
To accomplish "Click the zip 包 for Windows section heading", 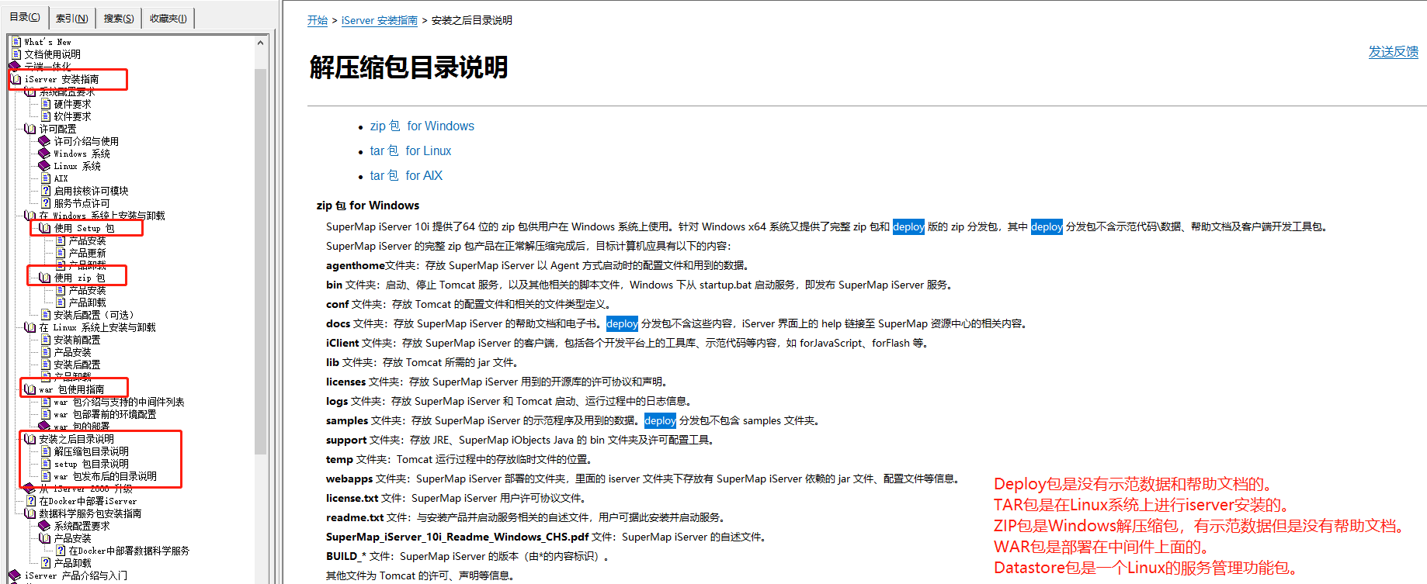I will click(x=367, y=206).
